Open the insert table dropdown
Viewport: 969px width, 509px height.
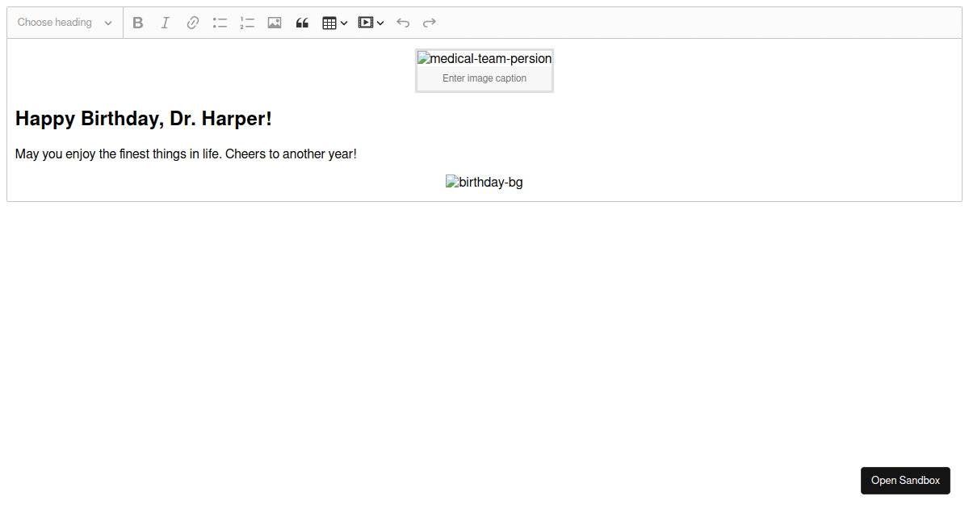point(334,23)
